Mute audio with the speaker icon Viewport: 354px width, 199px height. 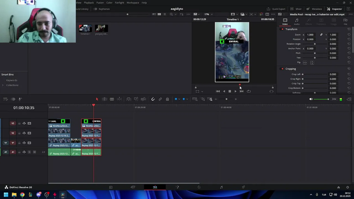[311, 99]
